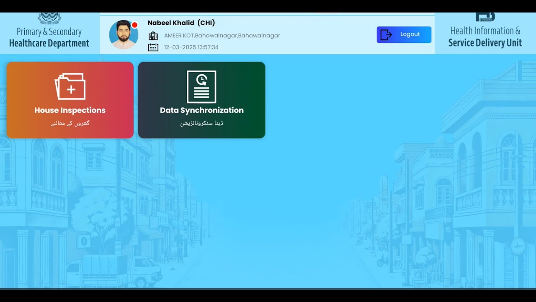This screenshot has width=536, height=302.
Task: Click the House Inspections title text
Action: tap(70, 110)
